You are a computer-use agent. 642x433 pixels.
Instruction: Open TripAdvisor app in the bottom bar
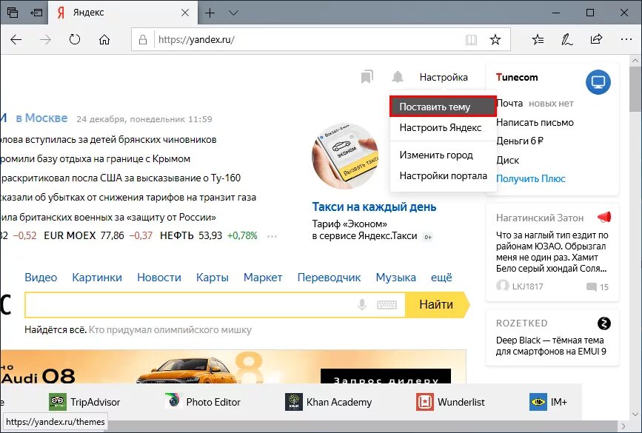coord(84,402)
